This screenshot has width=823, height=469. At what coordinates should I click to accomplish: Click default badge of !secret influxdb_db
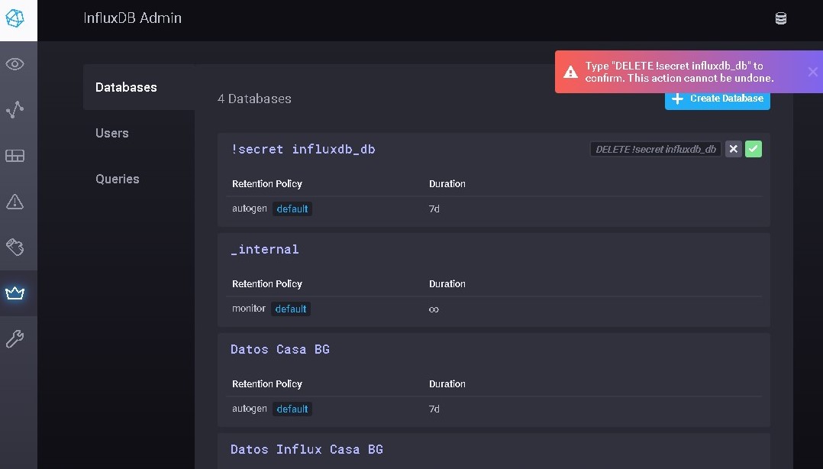click(292, 209)
